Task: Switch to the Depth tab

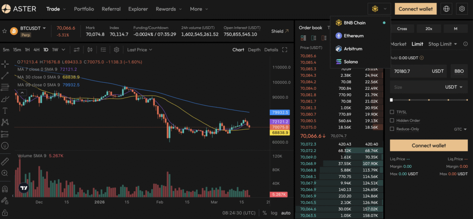Action: click(x=254, y=50)
